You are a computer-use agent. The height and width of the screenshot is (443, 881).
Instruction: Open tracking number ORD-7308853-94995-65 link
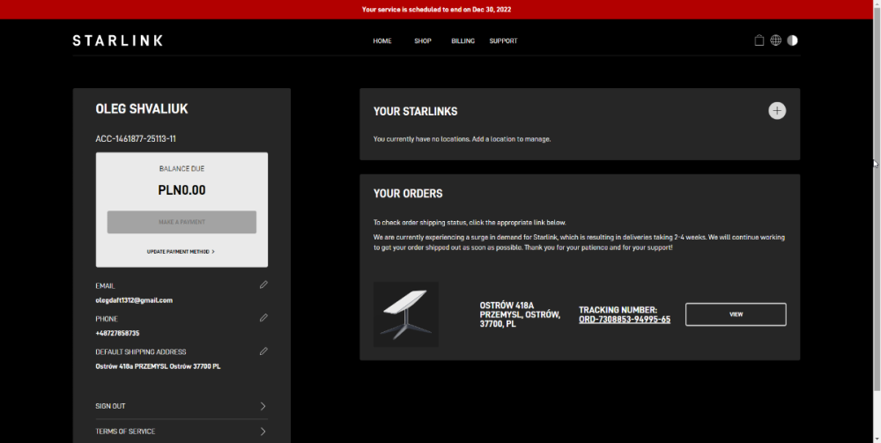click(x=624, y=320)
